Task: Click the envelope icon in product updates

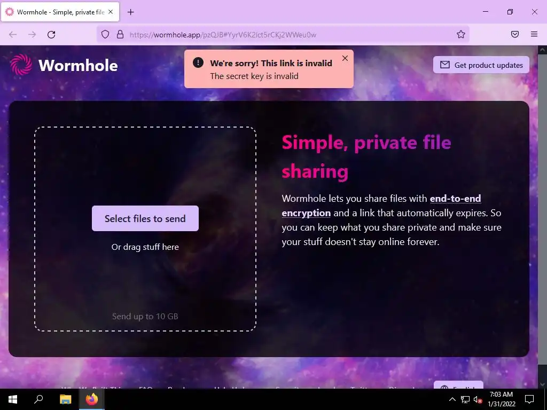Action: [445, 65]
